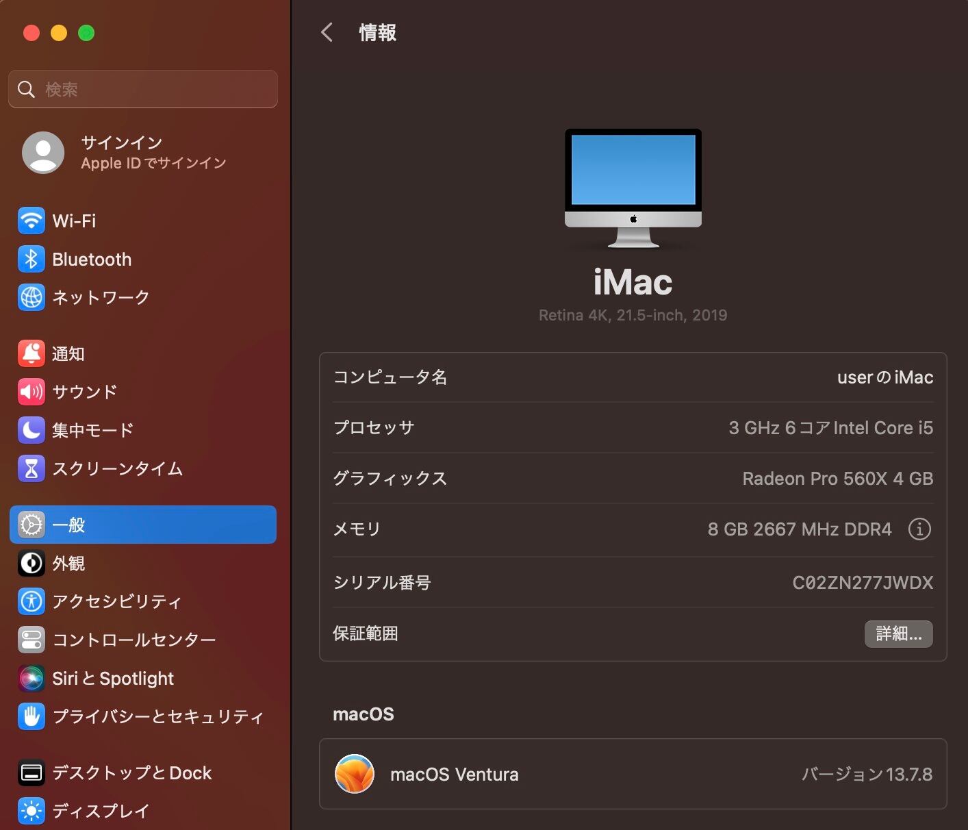
Task: Click the 情報 page title
Action: click(x=378, y=32)
